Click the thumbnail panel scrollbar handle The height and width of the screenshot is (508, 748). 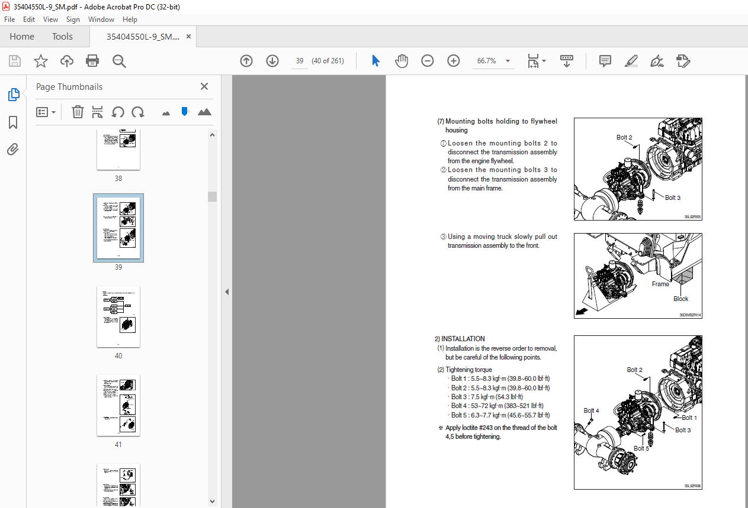pyautogui.click(x=212, y=196)
